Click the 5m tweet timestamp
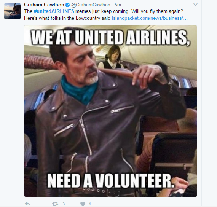The width and height of the screenshot is (217, 207). tap(118, 5)
